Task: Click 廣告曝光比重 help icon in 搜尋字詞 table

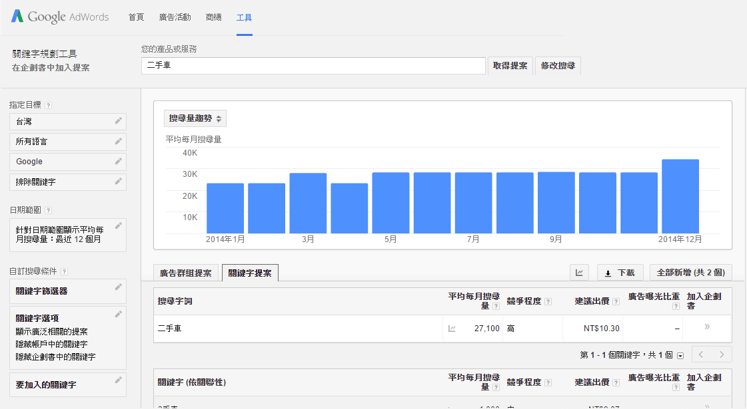Action: (x=676, y=307)
